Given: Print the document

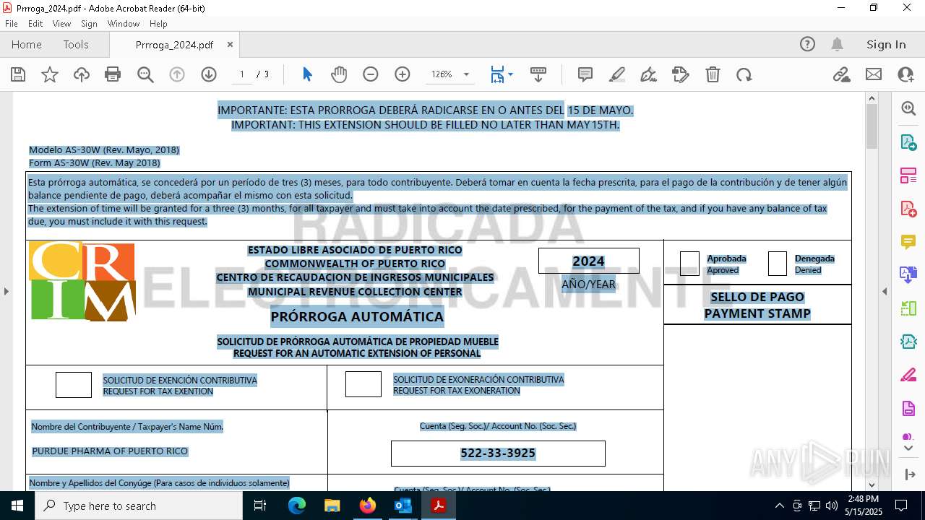Looking at the screenshot, I should (x=113, y=74).
